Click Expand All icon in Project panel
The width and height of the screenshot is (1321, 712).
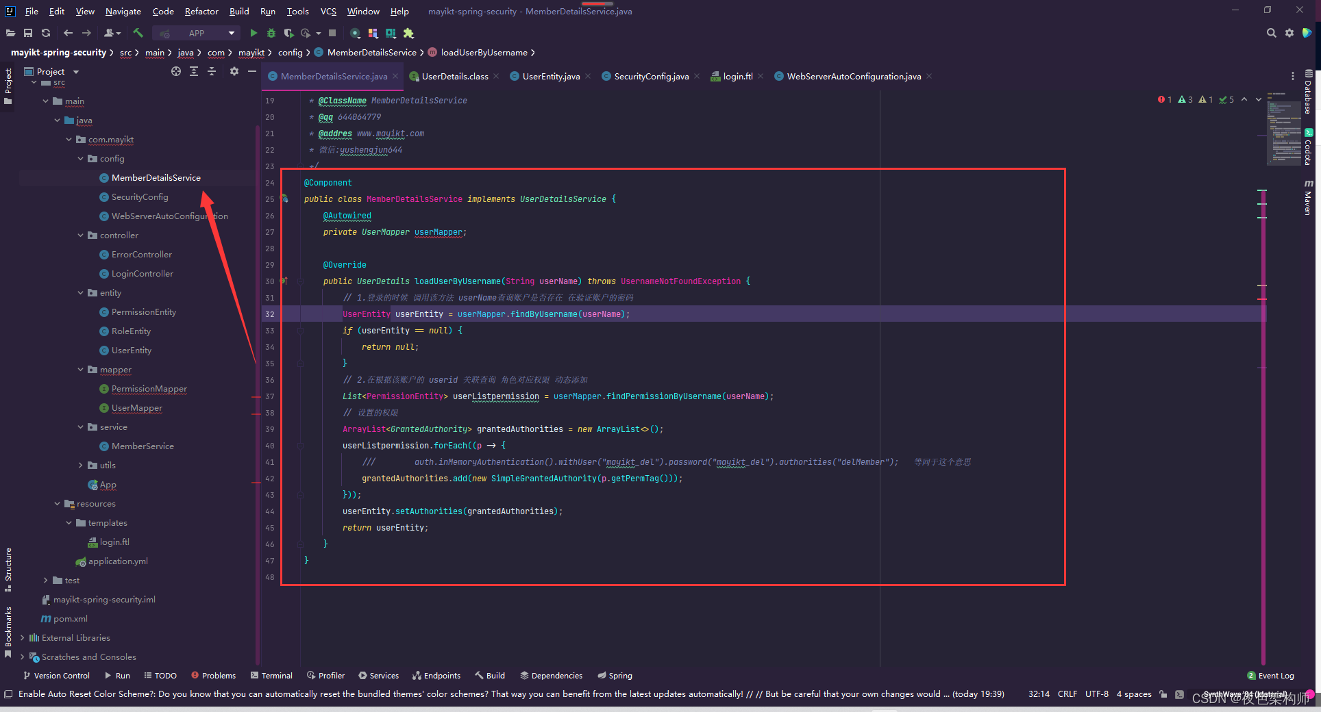click(194, 71)
